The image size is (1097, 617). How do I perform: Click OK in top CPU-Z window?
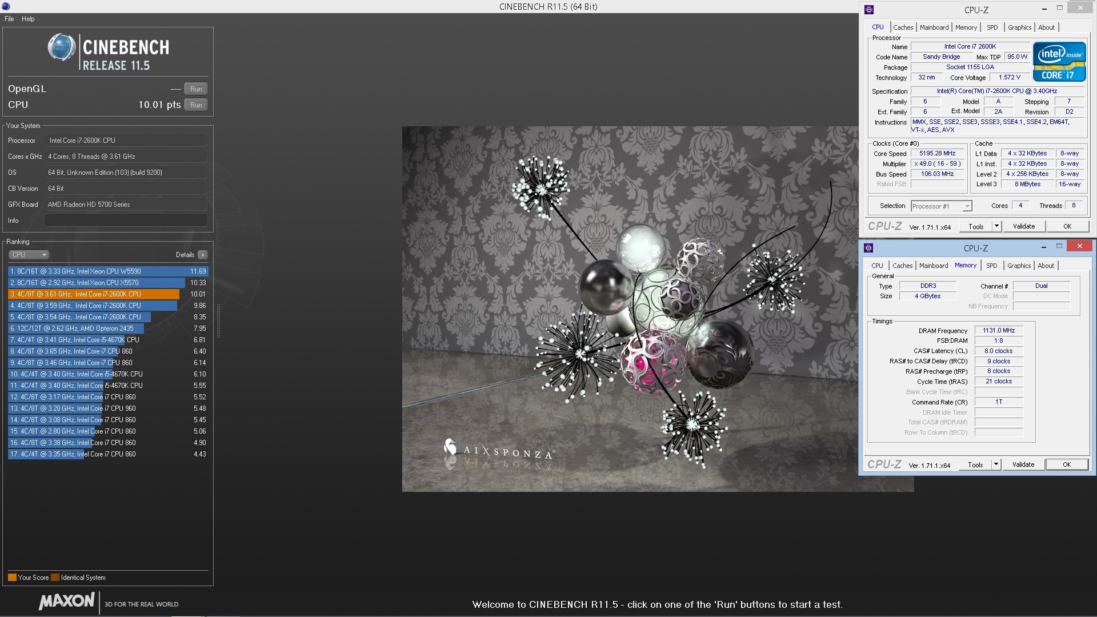click(1067, 226)
